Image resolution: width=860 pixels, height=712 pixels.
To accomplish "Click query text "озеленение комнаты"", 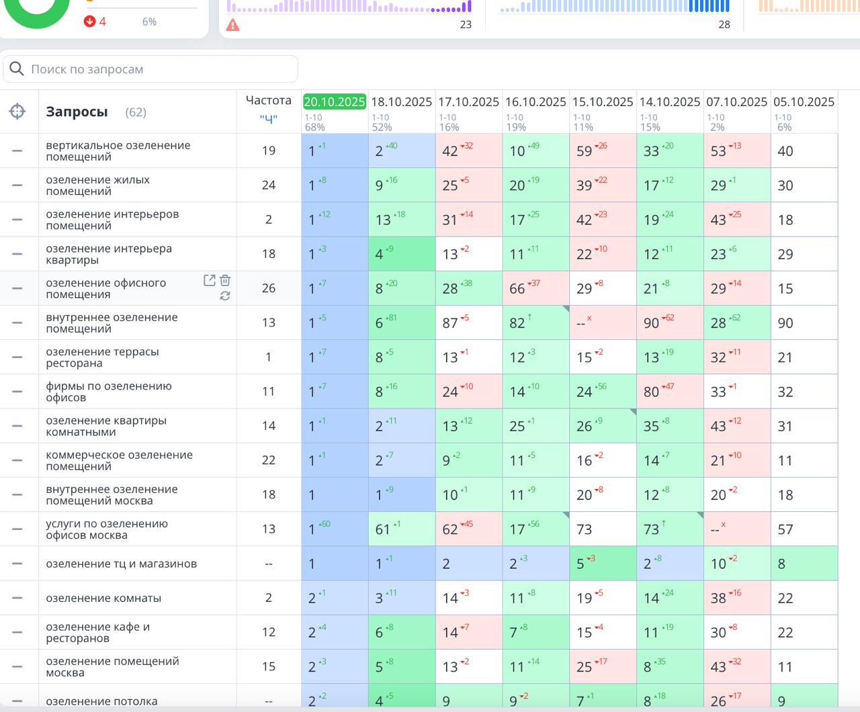I will click(103, 598).
